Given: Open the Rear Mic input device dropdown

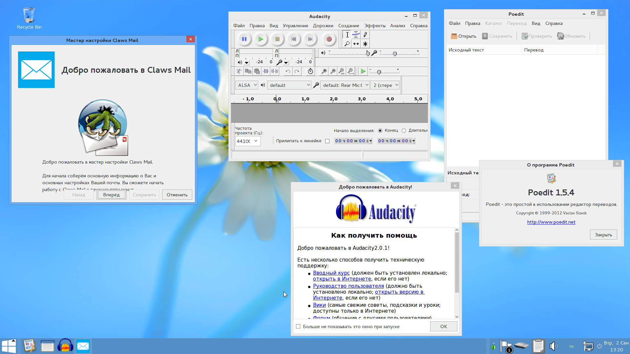Looking at the screenshot, I should coord(345,85).
